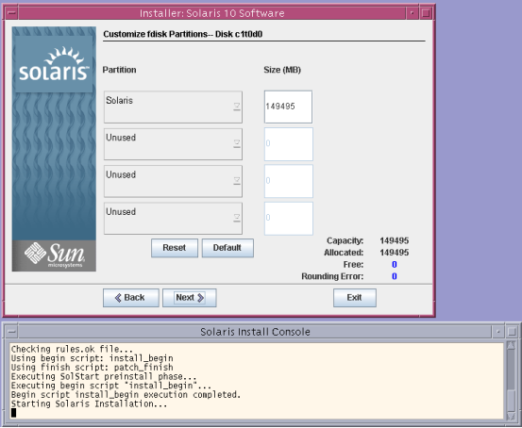The height and width of the screenshot is (428, 522).
Task: Click the 'Partition' column label
Action: (119, 70)
